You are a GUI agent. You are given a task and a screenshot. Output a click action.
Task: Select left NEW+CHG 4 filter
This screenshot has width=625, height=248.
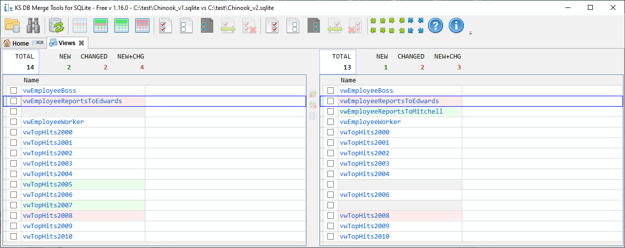click(x=130, y=62)
